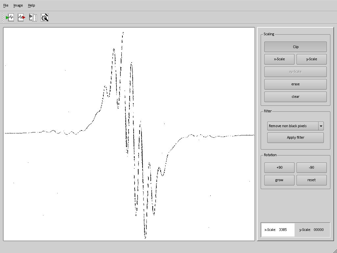
Task: Click the highest peak of the waveform trace
Action: [x=123, y=33]
